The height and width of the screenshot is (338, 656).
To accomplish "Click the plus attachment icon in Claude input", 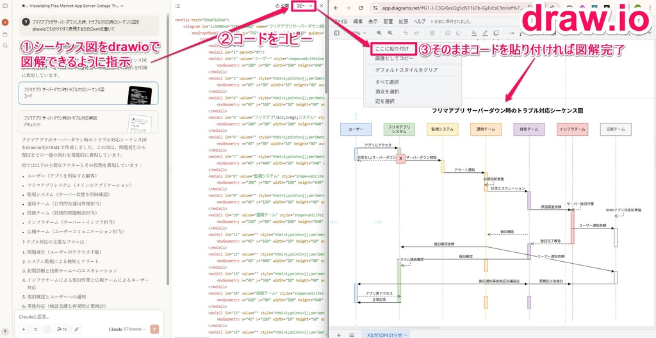I will pos(23,329).
